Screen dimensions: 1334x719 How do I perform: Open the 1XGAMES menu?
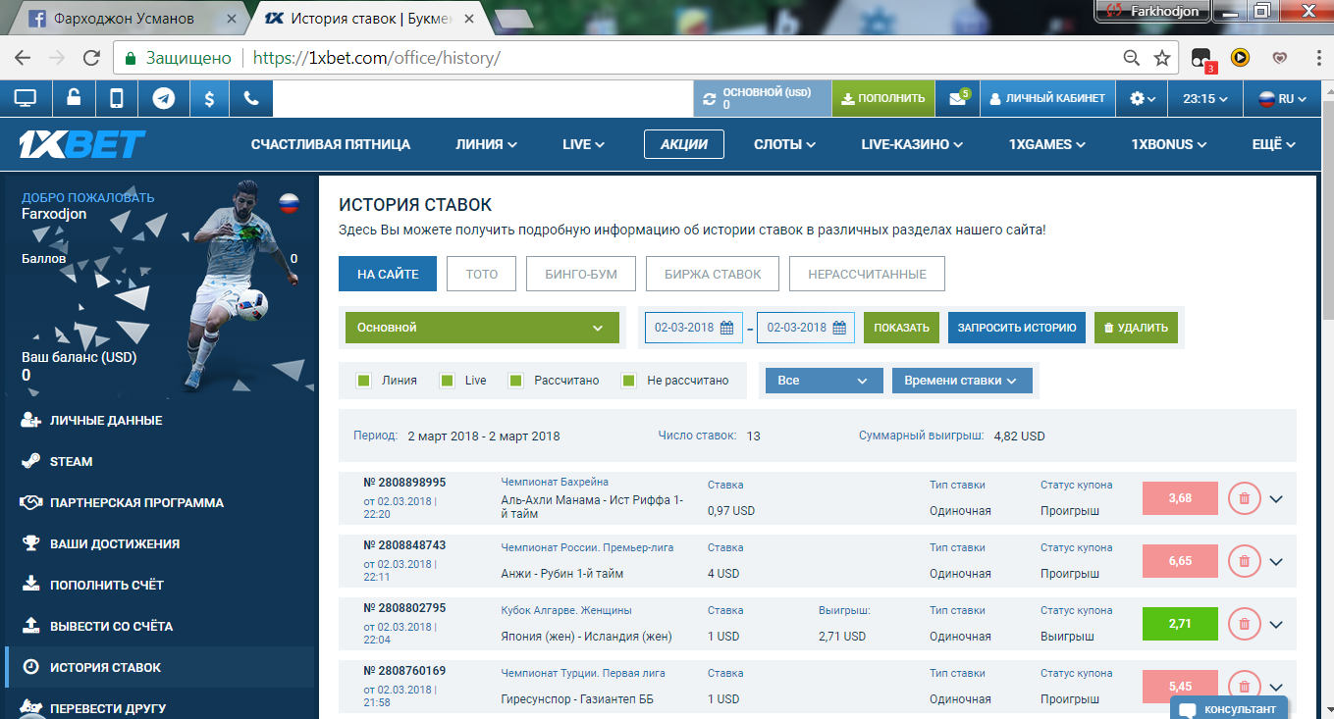[1047, 144]
